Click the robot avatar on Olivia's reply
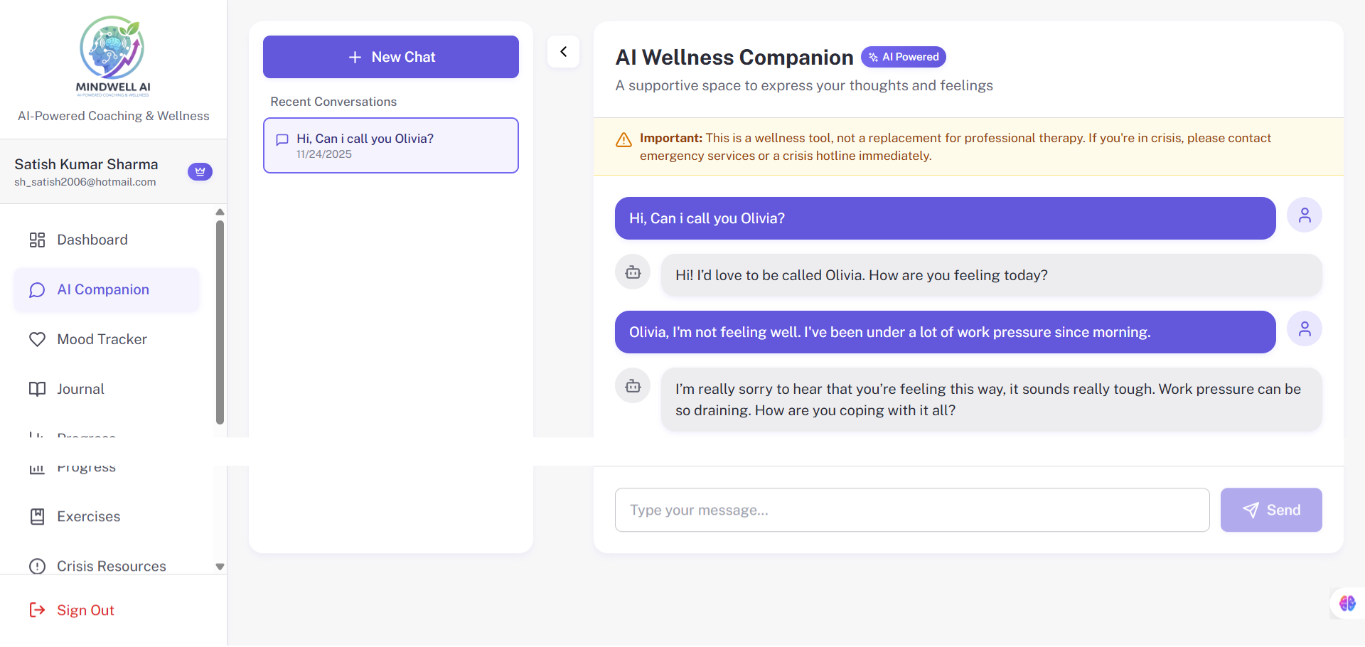 click(632, 272)
